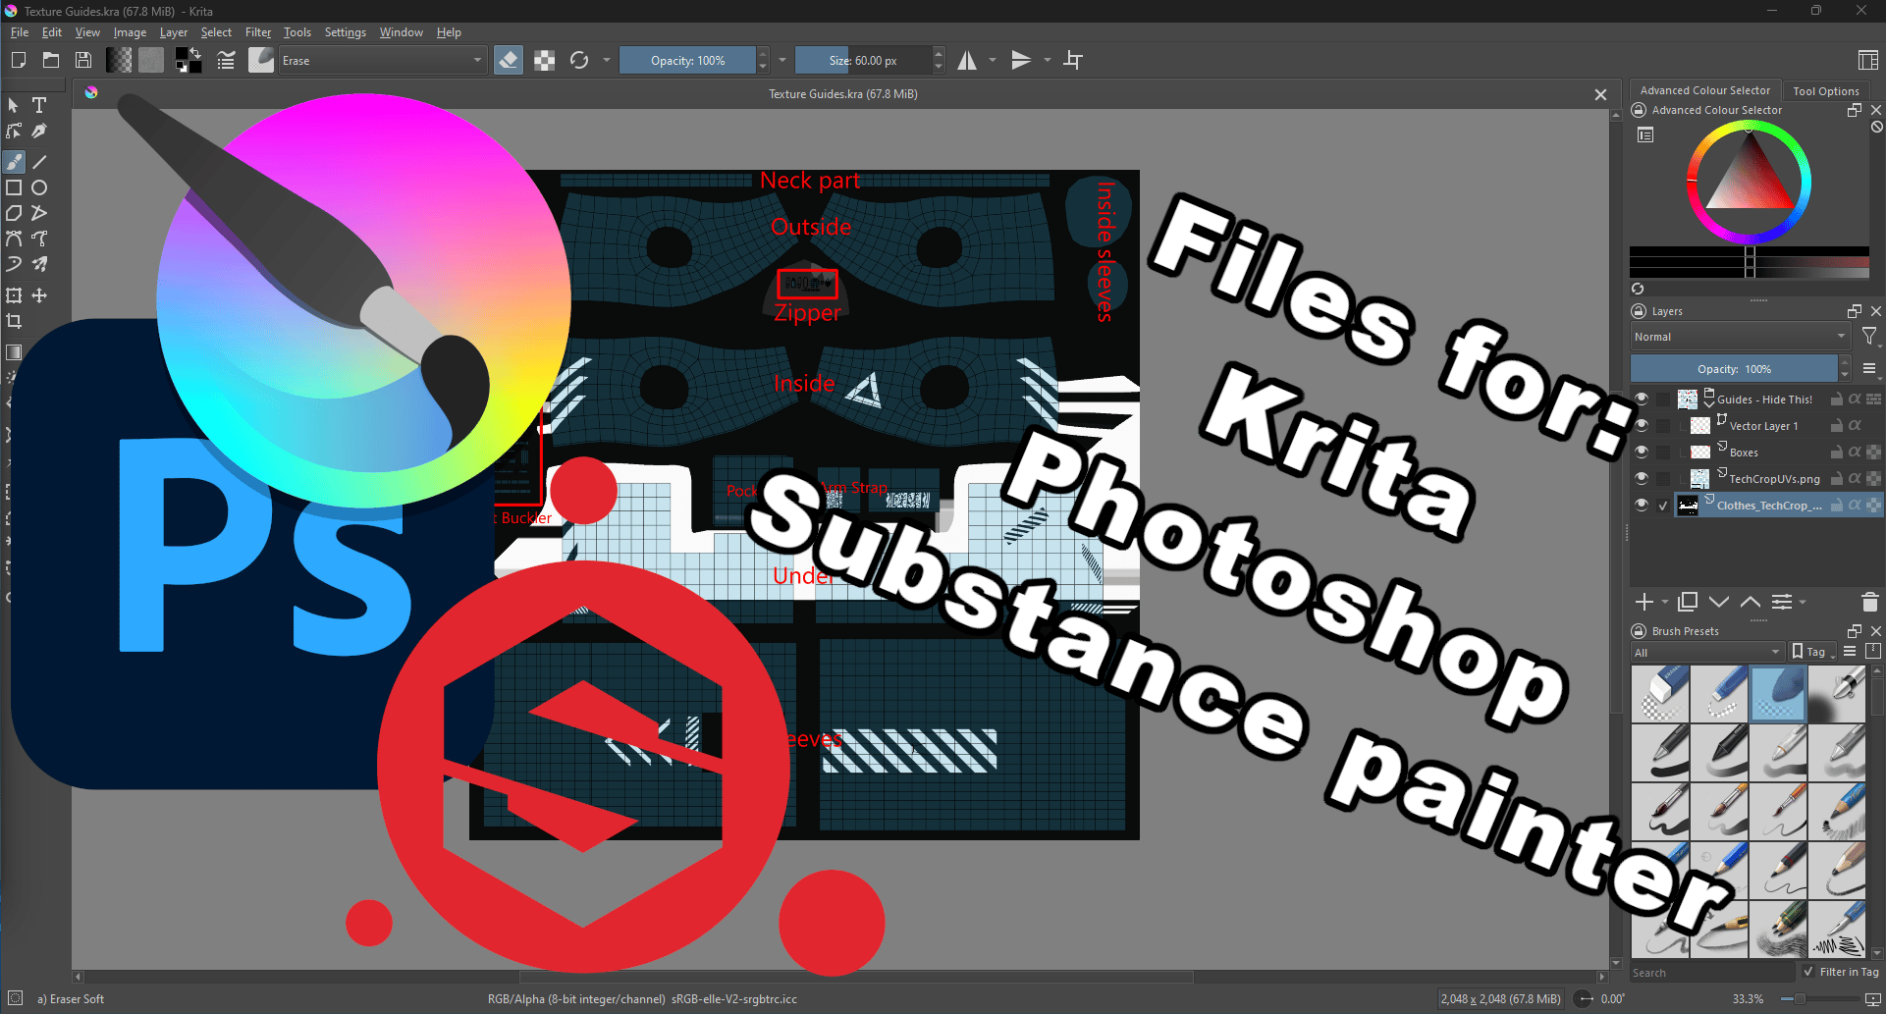Click the Tag button in Brush Presets
The height and width of the screenshot is (1014, 1886).
1811,652
